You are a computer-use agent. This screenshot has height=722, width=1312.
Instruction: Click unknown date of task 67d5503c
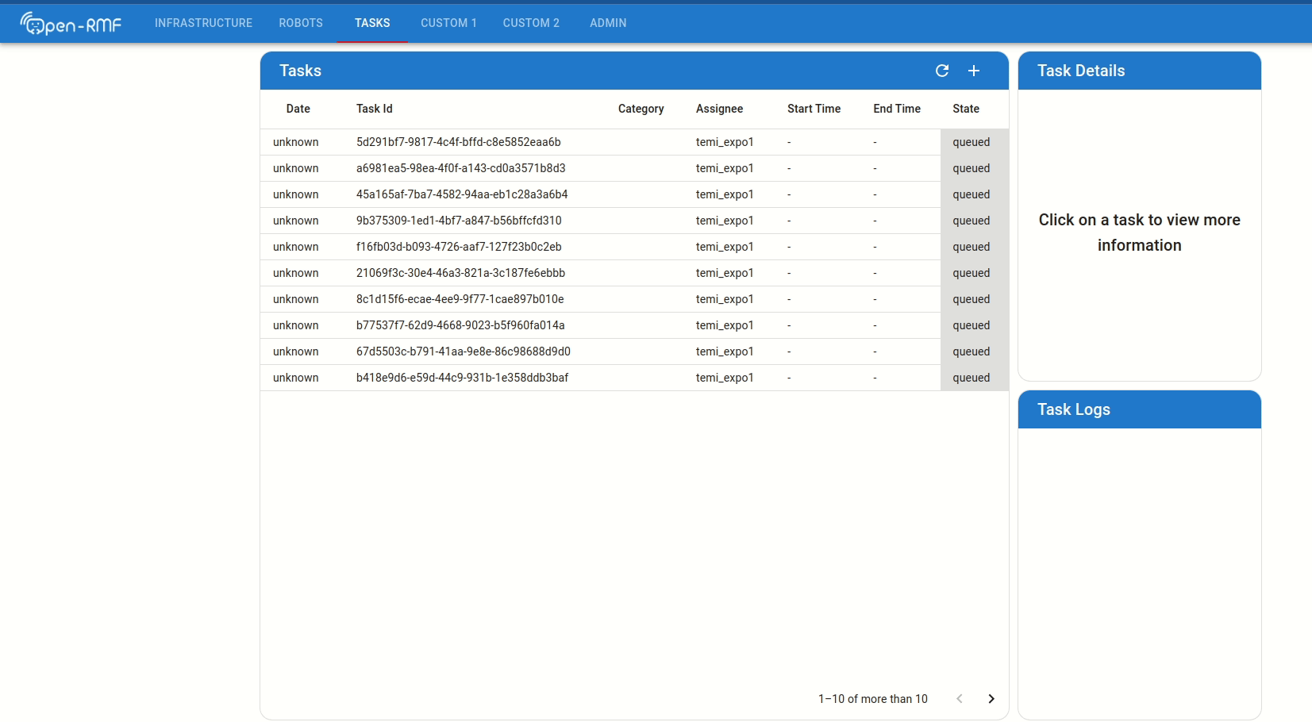pyautogui.click(x=296, y=351)
